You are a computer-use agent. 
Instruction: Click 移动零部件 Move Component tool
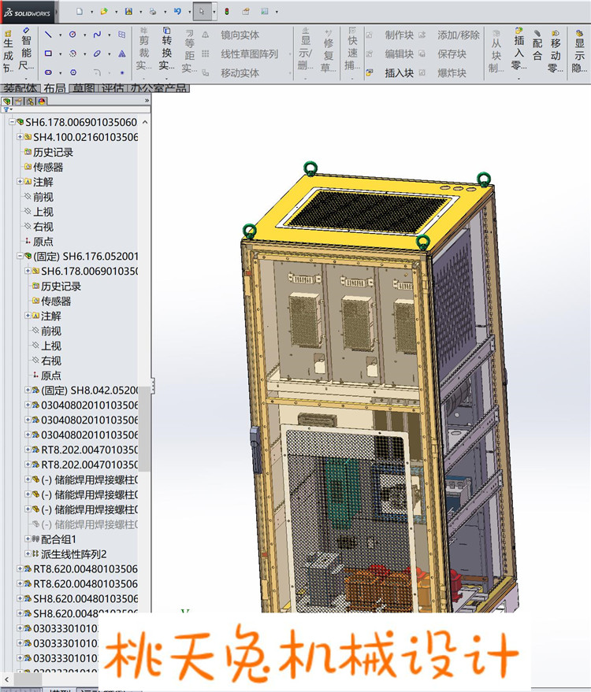[x=556, y=50]
